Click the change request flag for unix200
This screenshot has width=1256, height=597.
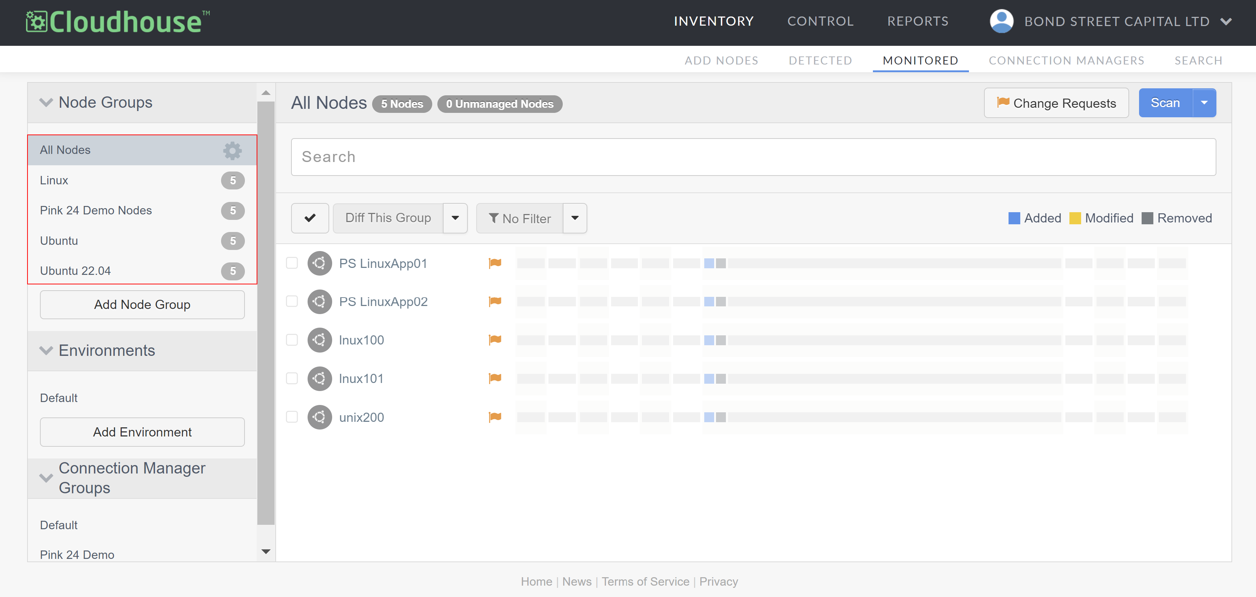click(x=495, y=417)
